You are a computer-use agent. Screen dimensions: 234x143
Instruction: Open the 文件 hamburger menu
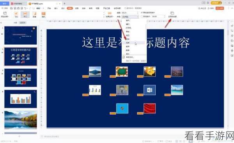pos(4,8)
